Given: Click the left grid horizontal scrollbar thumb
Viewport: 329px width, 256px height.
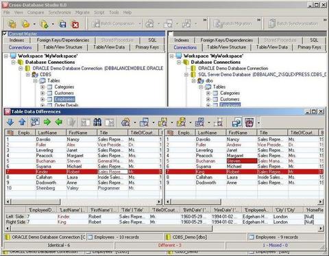Looking at the screenshot, I should [x=36, y=202].
